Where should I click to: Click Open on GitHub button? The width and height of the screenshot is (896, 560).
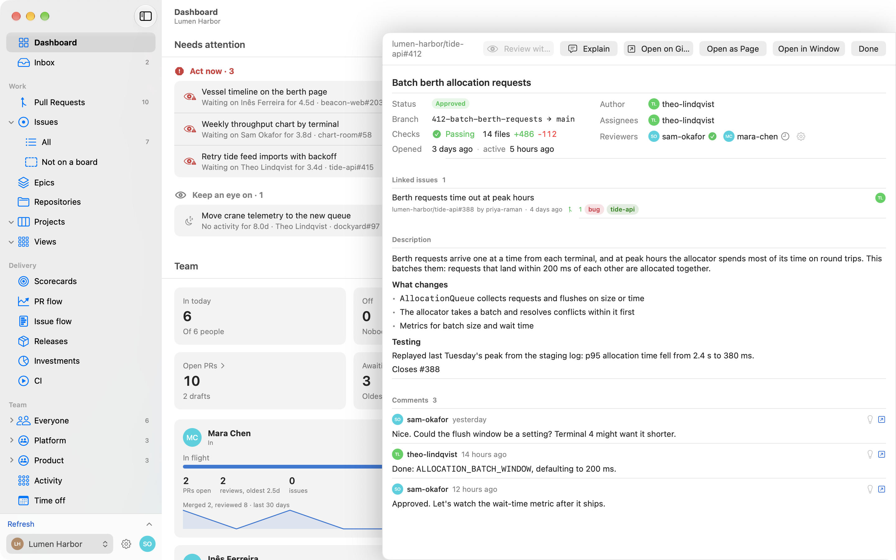pos(658,49)
